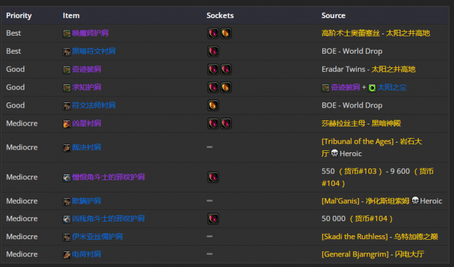
Task: Click the 唤魔师护肩 item icon
Action: 67,33
